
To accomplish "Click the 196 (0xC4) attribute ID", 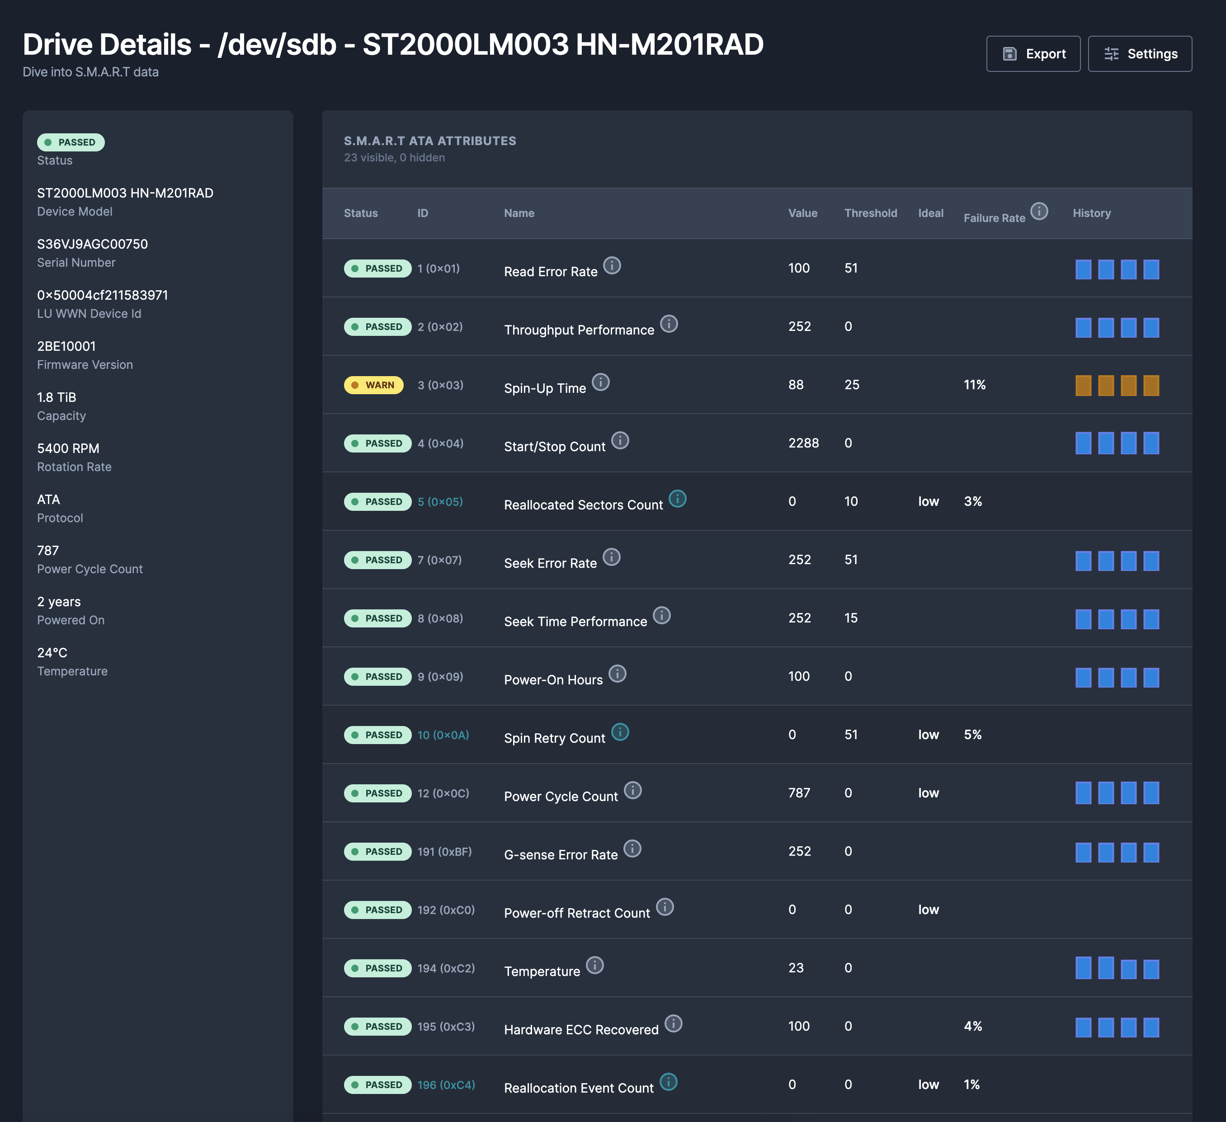I will (x=446, y=1085).
